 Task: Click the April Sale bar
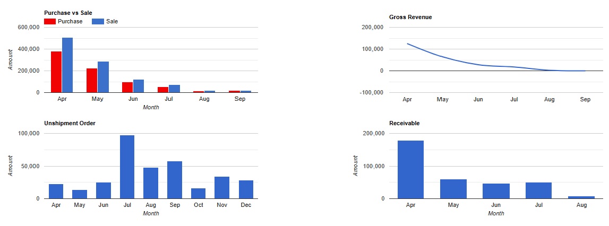click(x=67, y=65)
